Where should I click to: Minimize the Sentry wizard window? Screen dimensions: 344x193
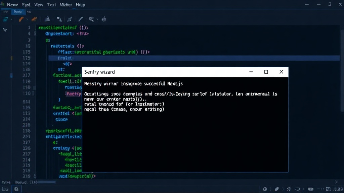tap(251, 72)
